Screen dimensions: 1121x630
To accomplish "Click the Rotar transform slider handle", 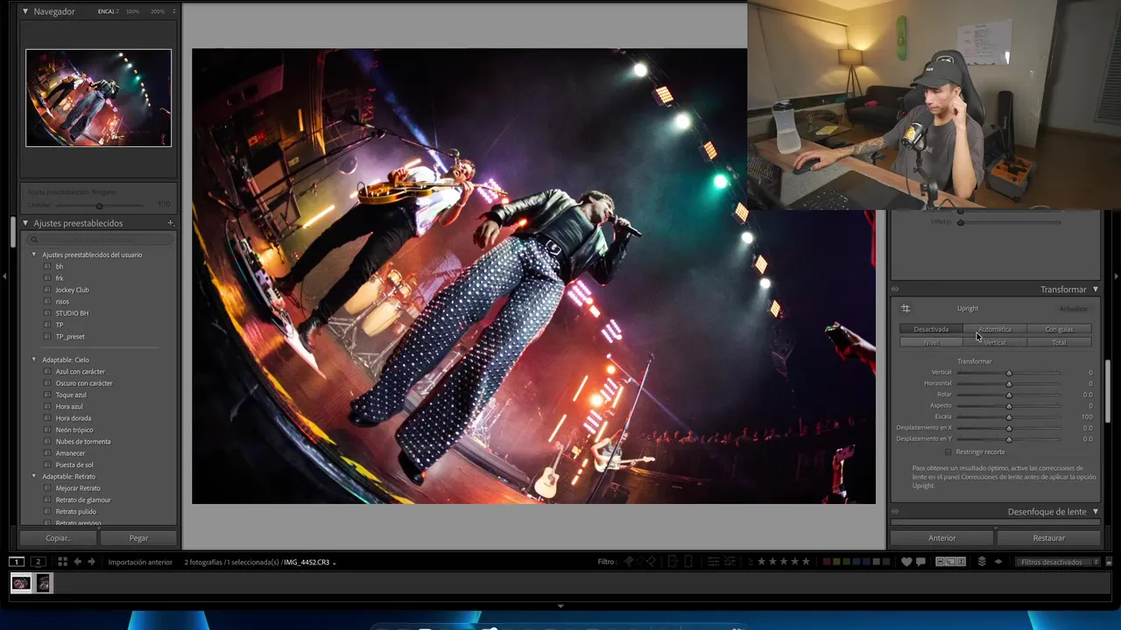I will 1009,395.
